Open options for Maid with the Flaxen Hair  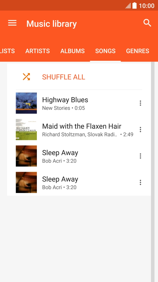(x=140, y=129)
